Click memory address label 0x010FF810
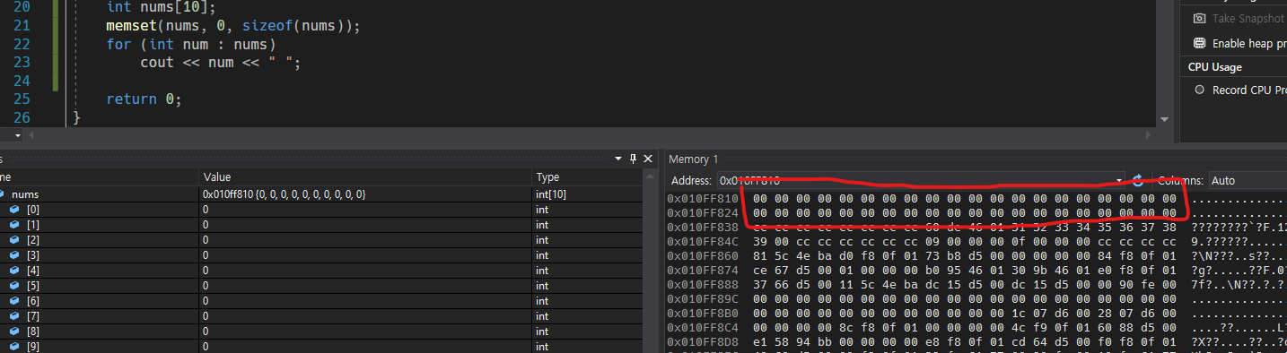1287x353 pixels. tap(702, 198)
